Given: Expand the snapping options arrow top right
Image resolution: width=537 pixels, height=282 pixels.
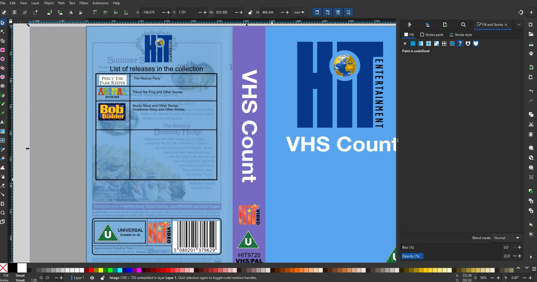Looking at the screenshot, I should click(531, 12).
